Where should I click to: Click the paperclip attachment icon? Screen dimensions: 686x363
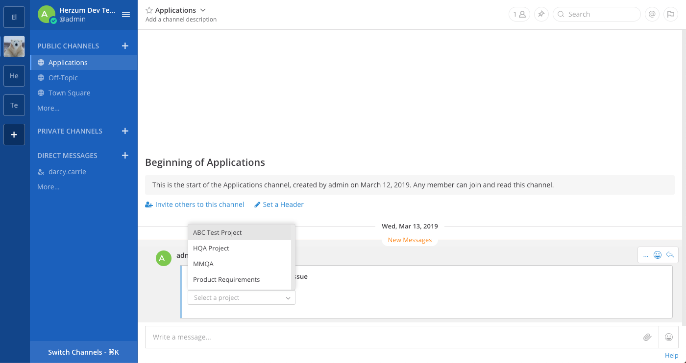[647, 337]
